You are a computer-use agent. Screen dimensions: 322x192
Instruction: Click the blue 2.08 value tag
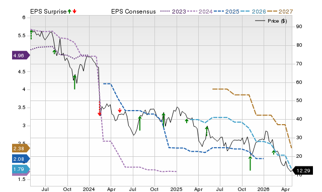(x=21, y=159)
